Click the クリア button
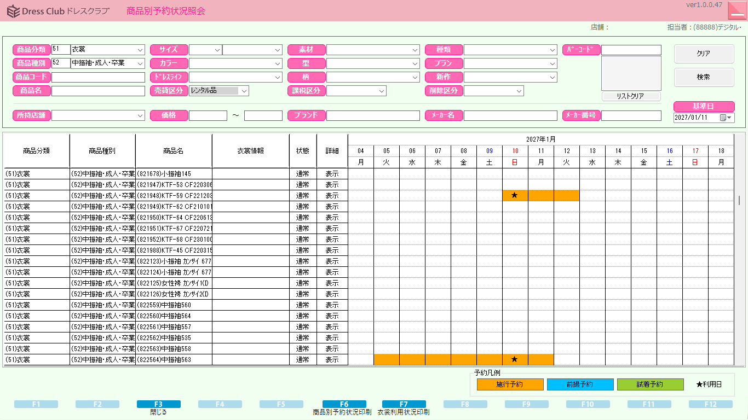 [704, 54]
